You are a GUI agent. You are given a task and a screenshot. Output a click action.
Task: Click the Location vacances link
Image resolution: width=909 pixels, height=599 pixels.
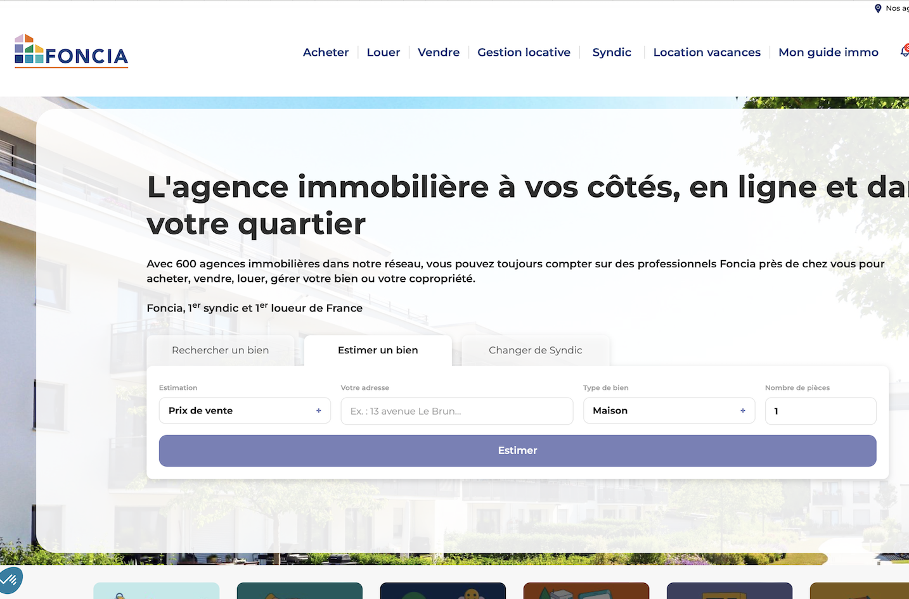click(x=707, y=53)
